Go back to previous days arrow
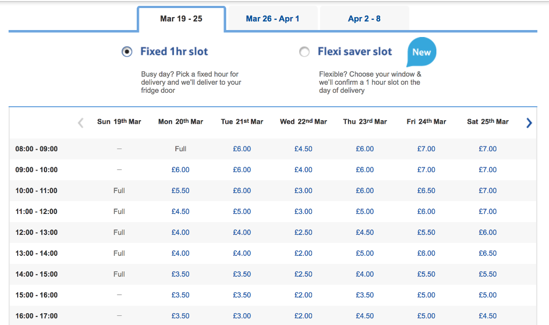The image size is (549, 325). (x=80, y=123)
